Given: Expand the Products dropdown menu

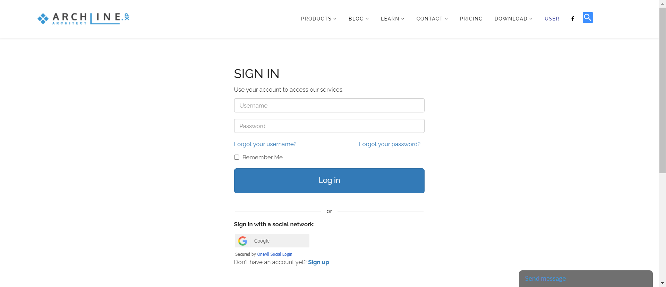Looking at the screenshot, I should pos(318,19).
